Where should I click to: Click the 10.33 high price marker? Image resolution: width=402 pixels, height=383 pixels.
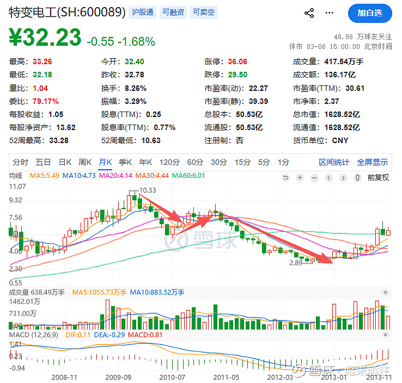point(148,190)
